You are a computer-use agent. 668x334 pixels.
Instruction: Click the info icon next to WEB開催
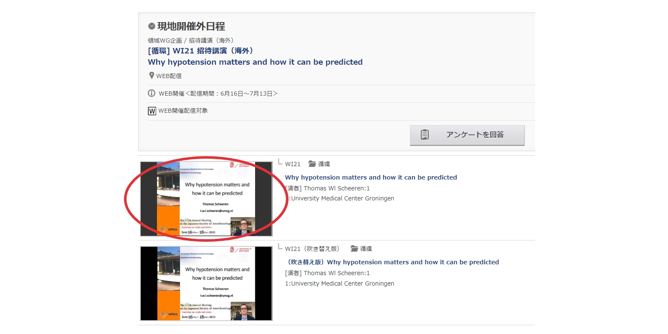(152, 94)
